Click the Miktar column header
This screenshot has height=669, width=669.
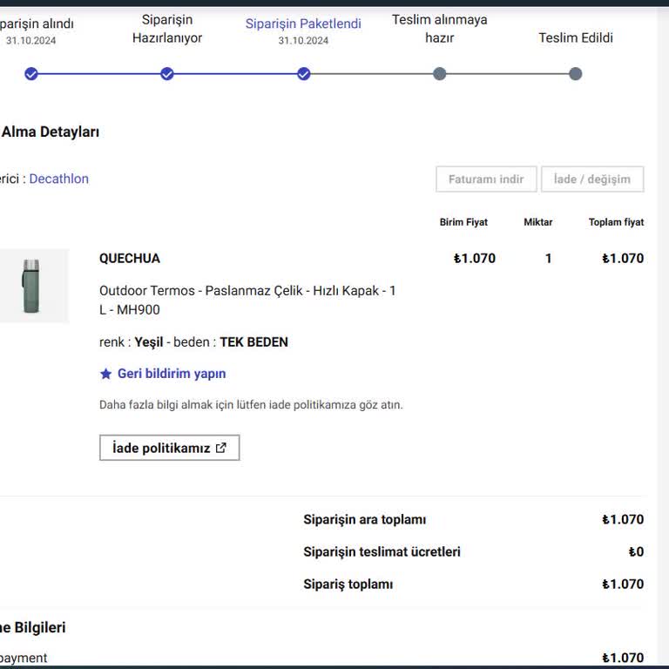(x=538, y=222)
